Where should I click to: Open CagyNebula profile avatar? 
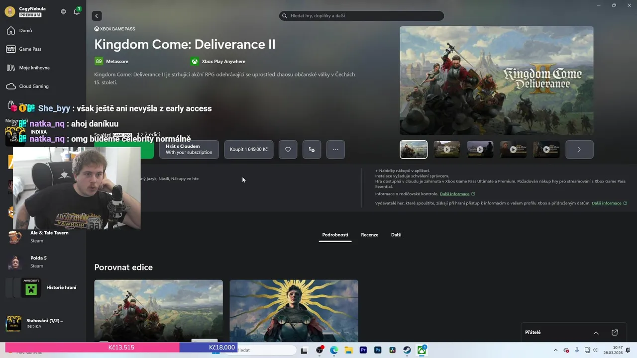(10, 11)
